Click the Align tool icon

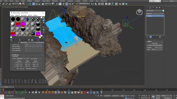tap(96, 4)
